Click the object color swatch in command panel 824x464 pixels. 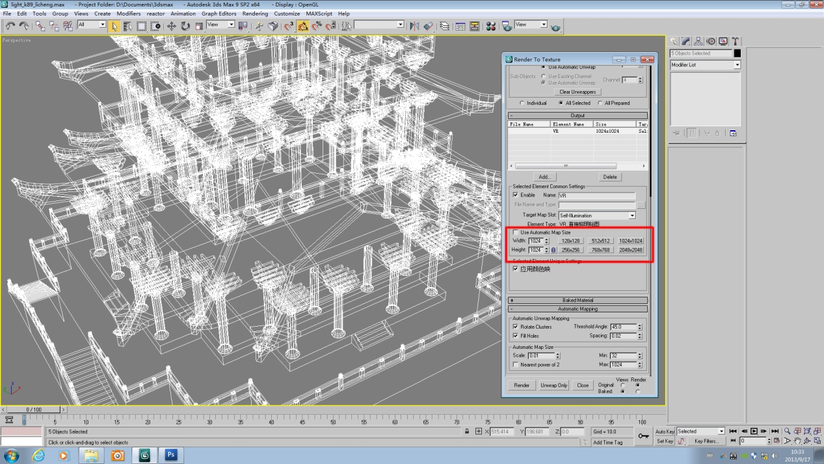click(x=738, y=53)
